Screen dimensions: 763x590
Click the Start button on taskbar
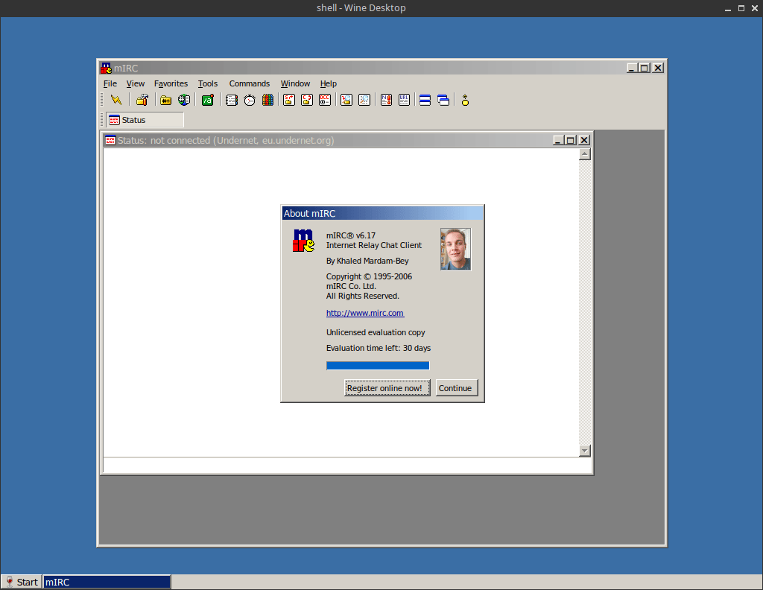[x=21, y=583]
